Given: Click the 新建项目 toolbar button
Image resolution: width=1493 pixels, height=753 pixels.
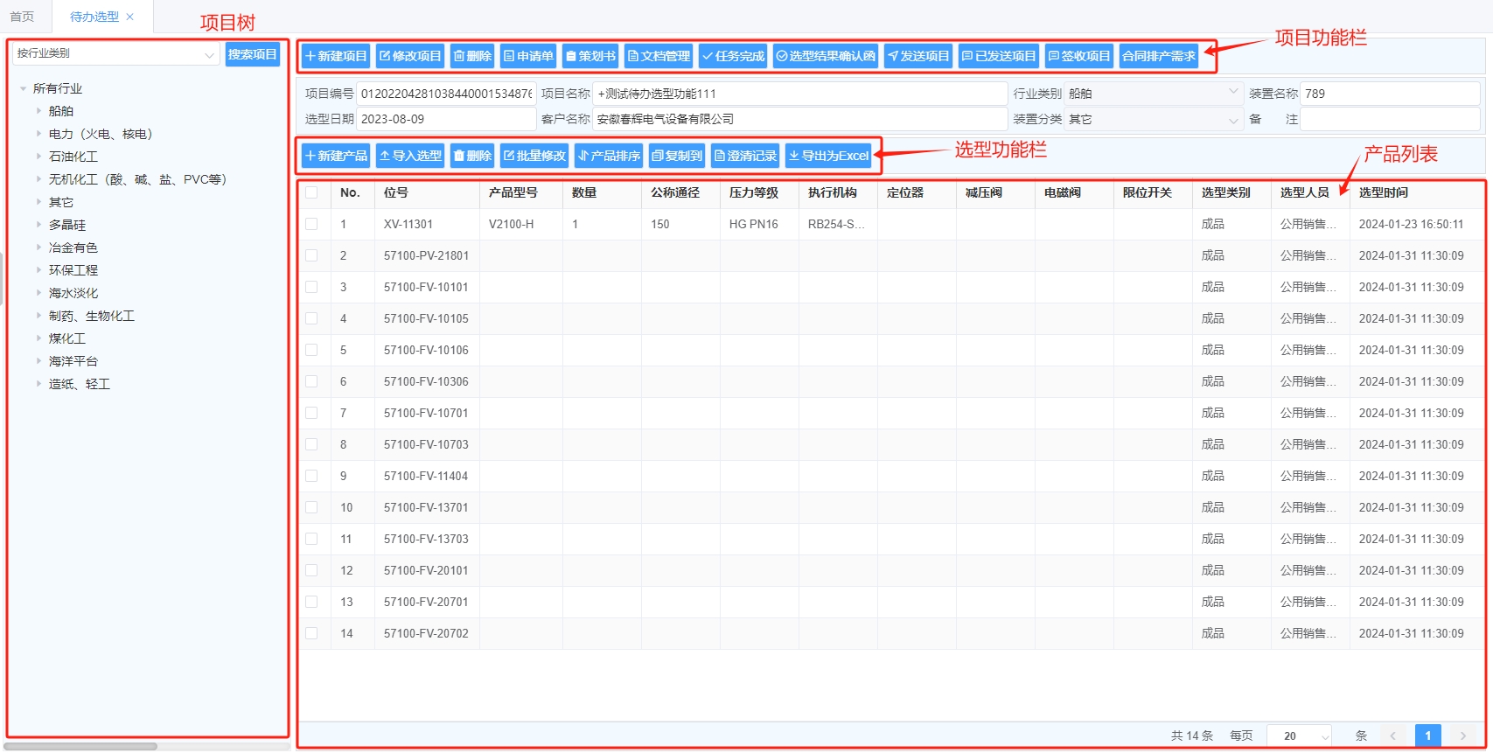Looking at the screenshot, I should pos(336,56).
